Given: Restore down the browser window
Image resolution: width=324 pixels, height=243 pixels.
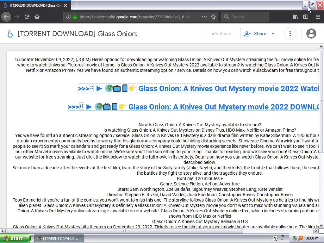Looking at the screenshot, I should point(312,5).
